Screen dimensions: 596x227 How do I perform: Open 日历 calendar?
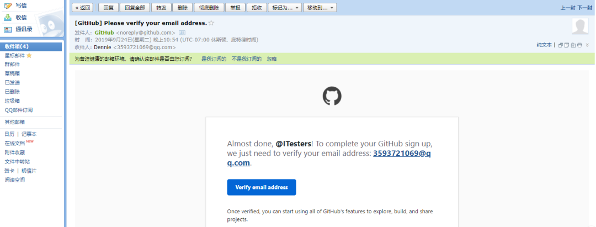pyautogui.click(x=9, y=134)
